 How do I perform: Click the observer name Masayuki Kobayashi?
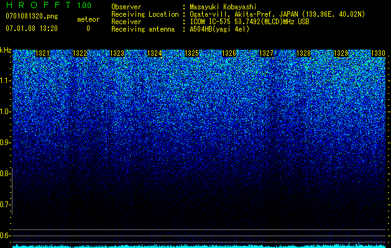coord(223,7)
